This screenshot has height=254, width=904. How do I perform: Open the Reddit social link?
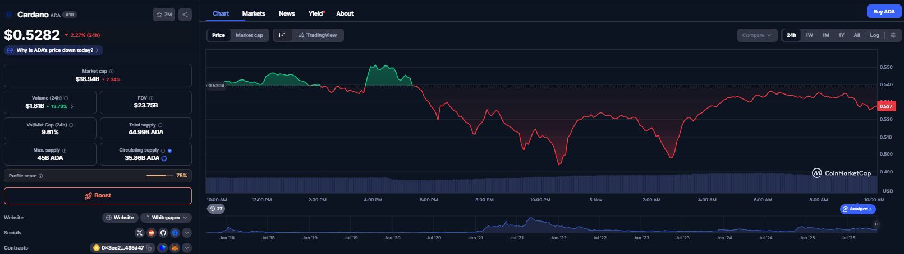152,233
